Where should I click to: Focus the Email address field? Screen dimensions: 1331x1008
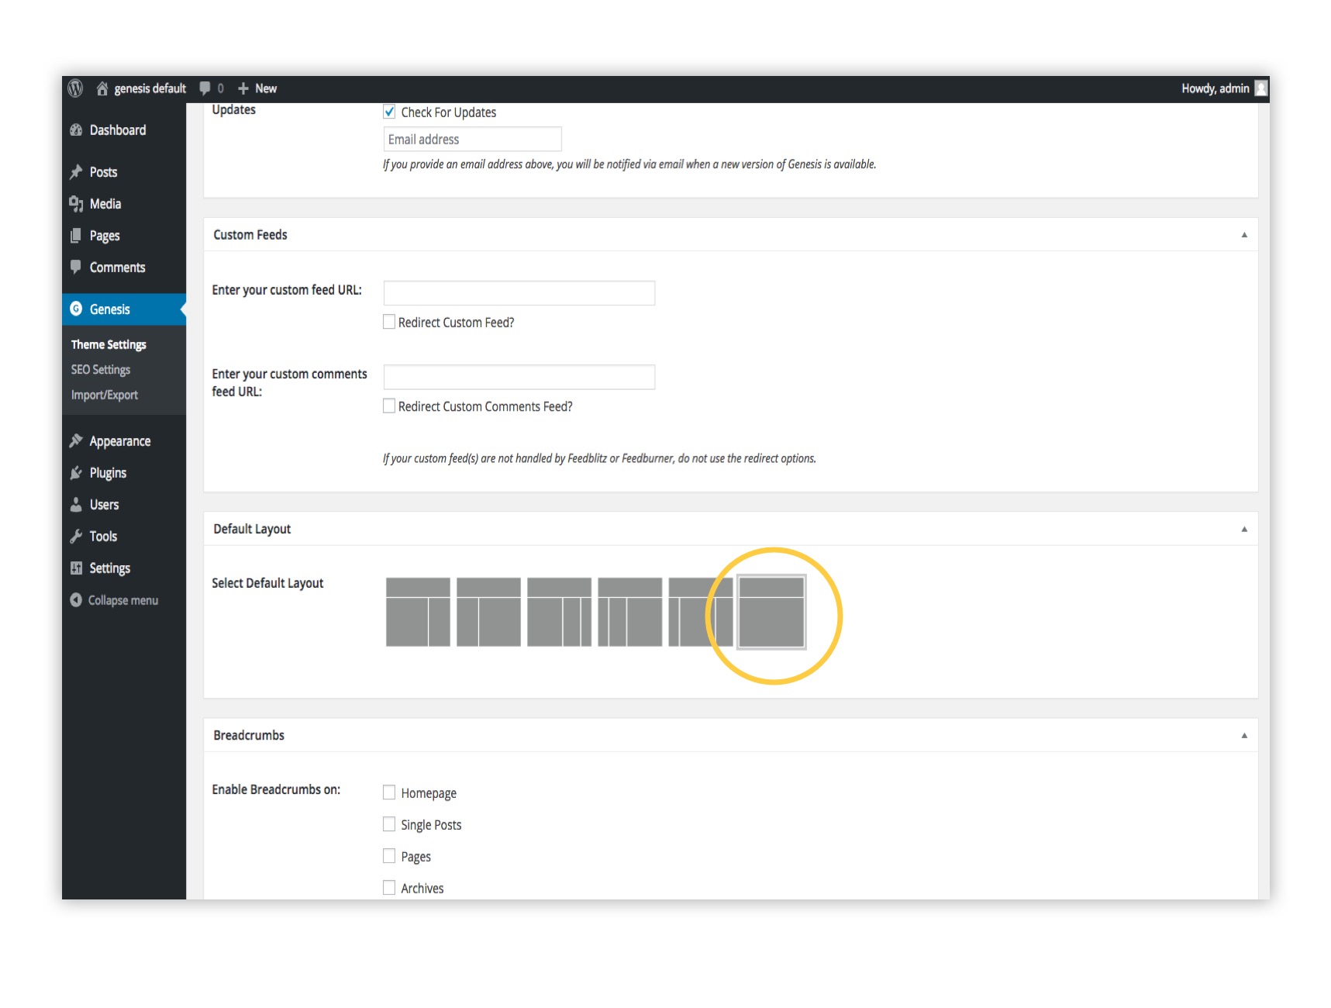pyautogui.click(x=472, y=140)
